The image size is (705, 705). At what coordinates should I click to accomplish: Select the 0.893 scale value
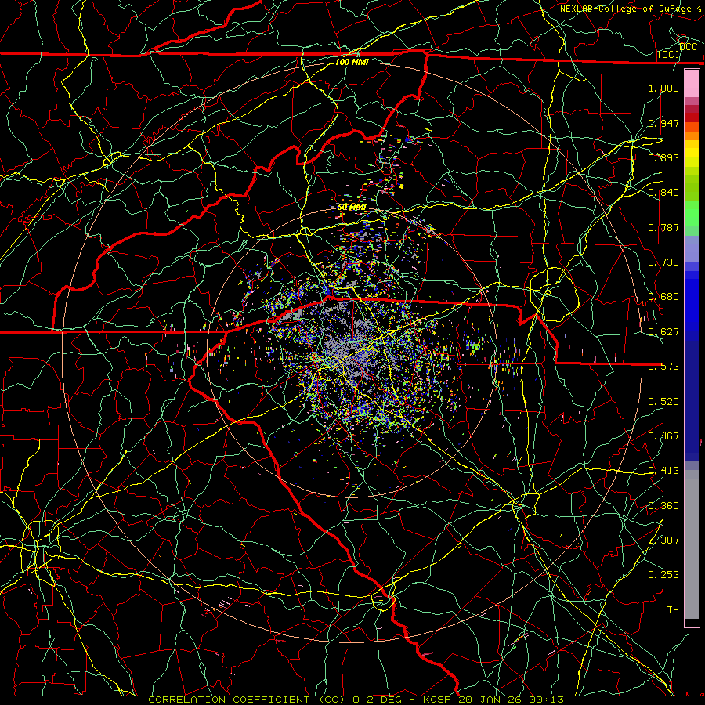pos(663,157)
